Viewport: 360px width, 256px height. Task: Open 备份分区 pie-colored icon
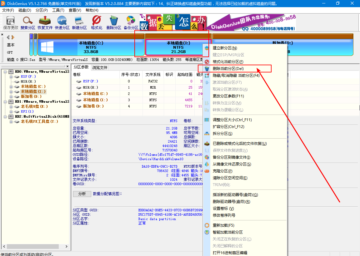131,23
